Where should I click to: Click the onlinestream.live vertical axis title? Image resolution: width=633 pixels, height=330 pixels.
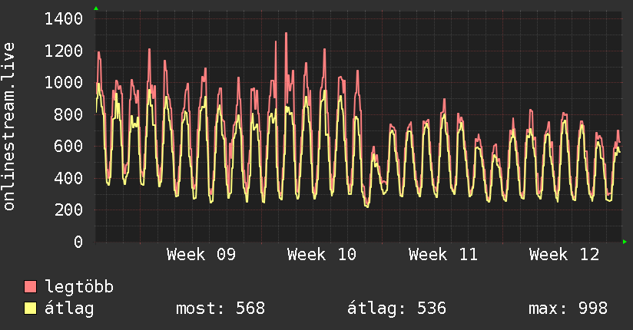pyautogui.click(x=8, y=127)
